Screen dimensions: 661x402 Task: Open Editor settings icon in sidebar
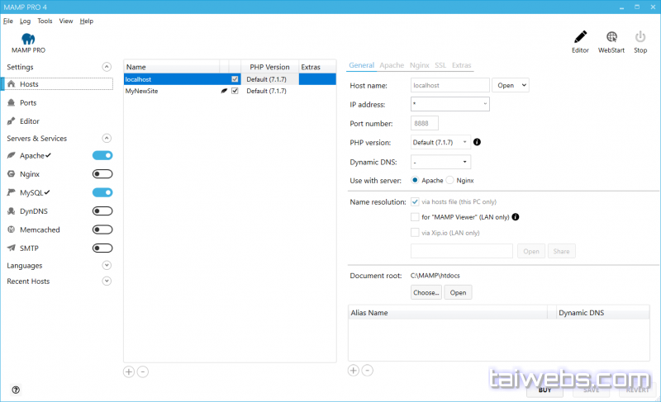click(12, 121)
